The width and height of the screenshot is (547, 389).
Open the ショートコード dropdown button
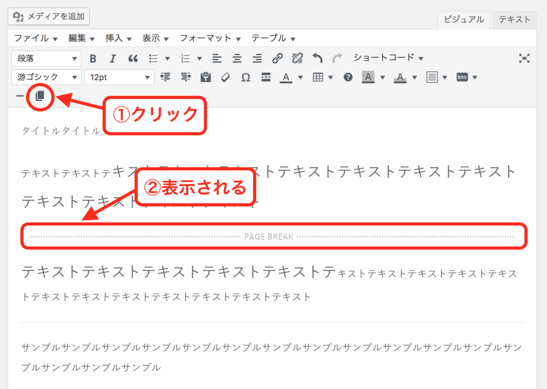388,58
